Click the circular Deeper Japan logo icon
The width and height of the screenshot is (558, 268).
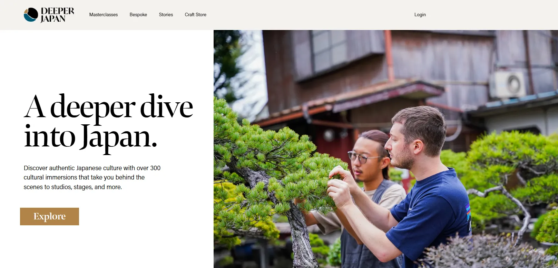(31, 15)
